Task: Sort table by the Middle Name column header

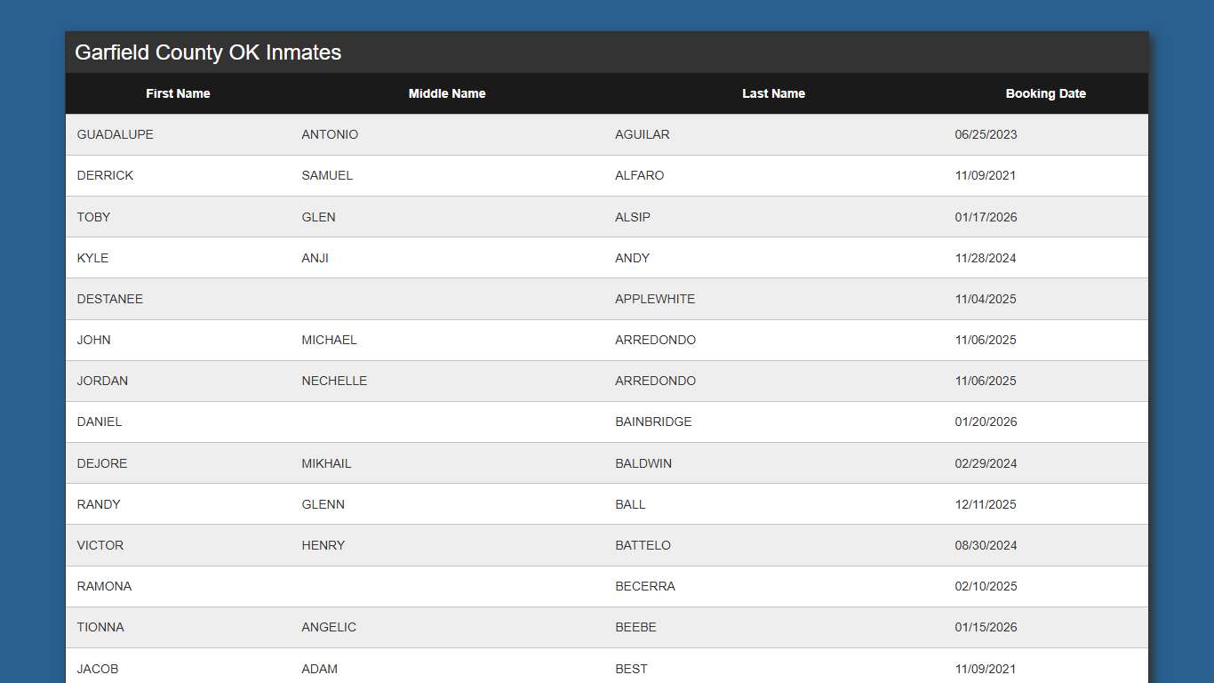Action: pos(446,93)
